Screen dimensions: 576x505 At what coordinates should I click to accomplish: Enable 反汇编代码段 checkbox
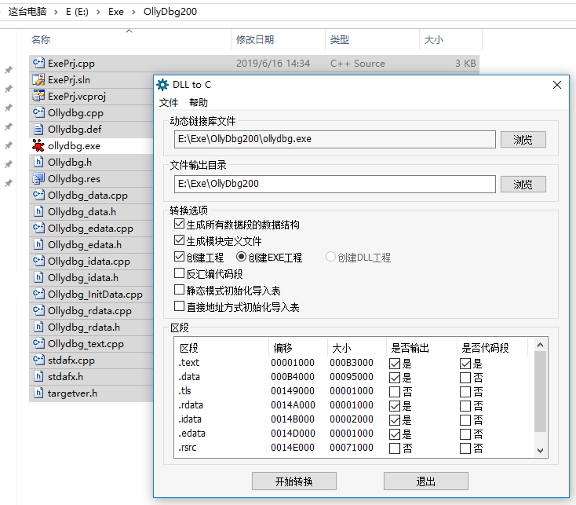coord(179,273)
